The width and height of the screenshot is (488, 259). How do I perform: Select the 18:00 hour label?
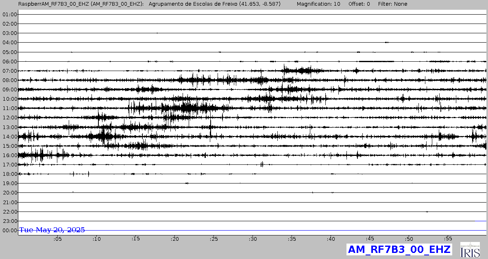(x=9, y=174)
